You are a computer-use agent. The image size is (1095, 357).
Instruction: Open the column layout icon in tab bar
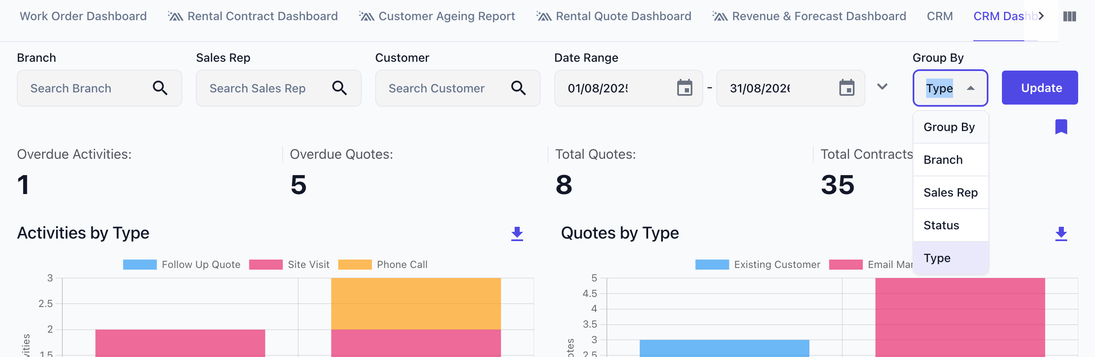pos(1069,16)
